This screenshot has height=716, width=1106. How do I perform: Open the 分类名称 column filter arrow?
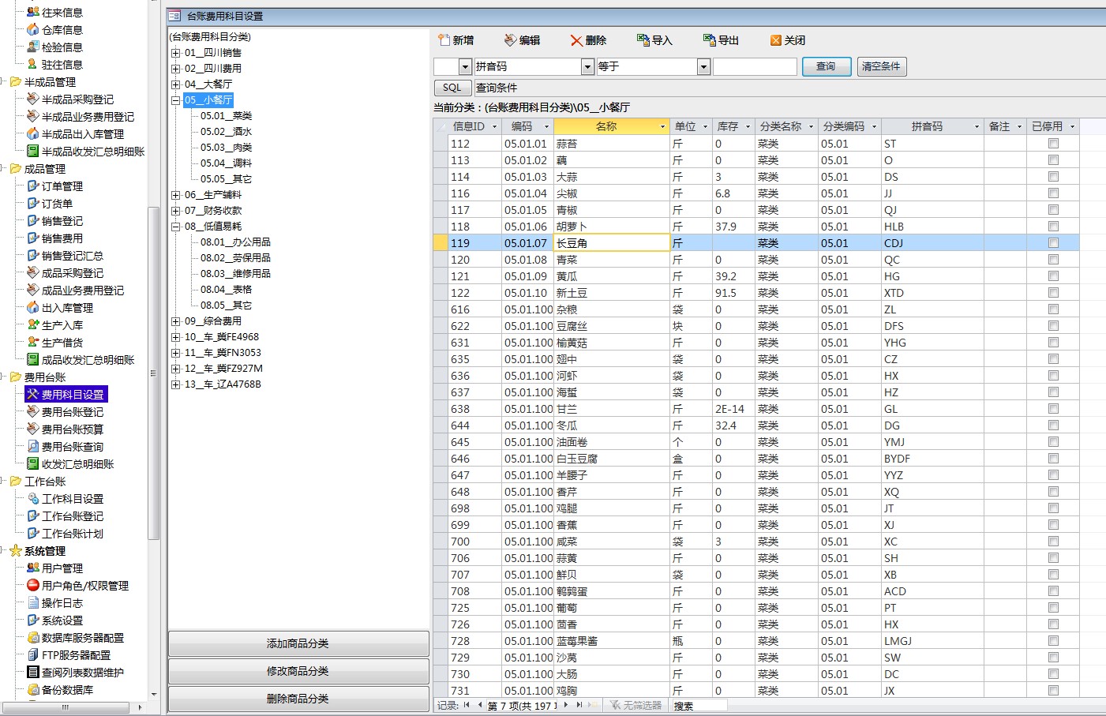pyautogui.click(x=811, y=126)
